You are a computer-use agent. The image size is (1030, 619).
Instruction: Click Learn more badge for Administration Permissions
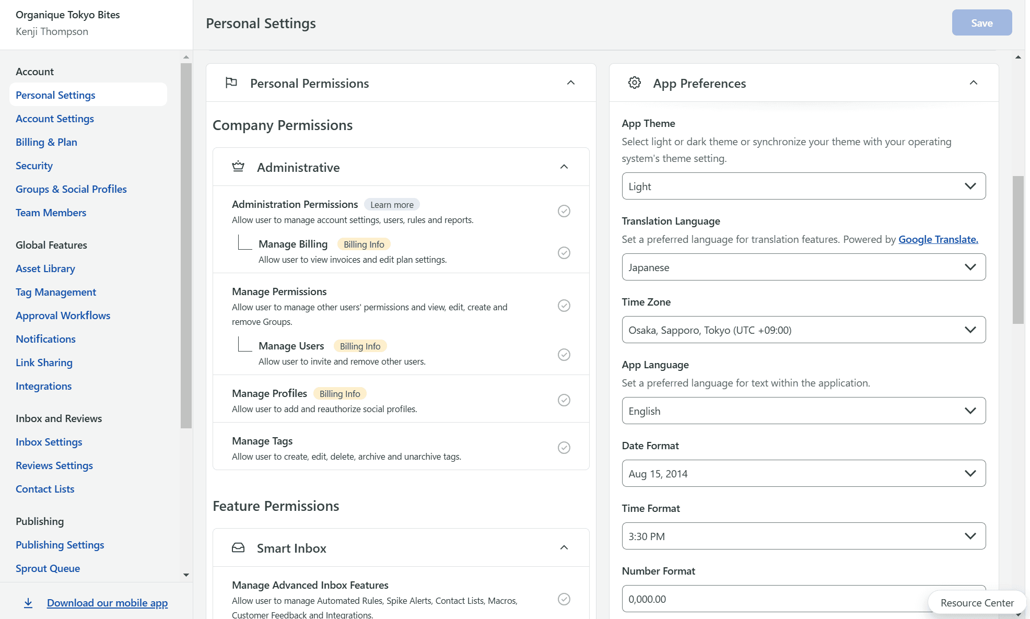tap(392, 204)
